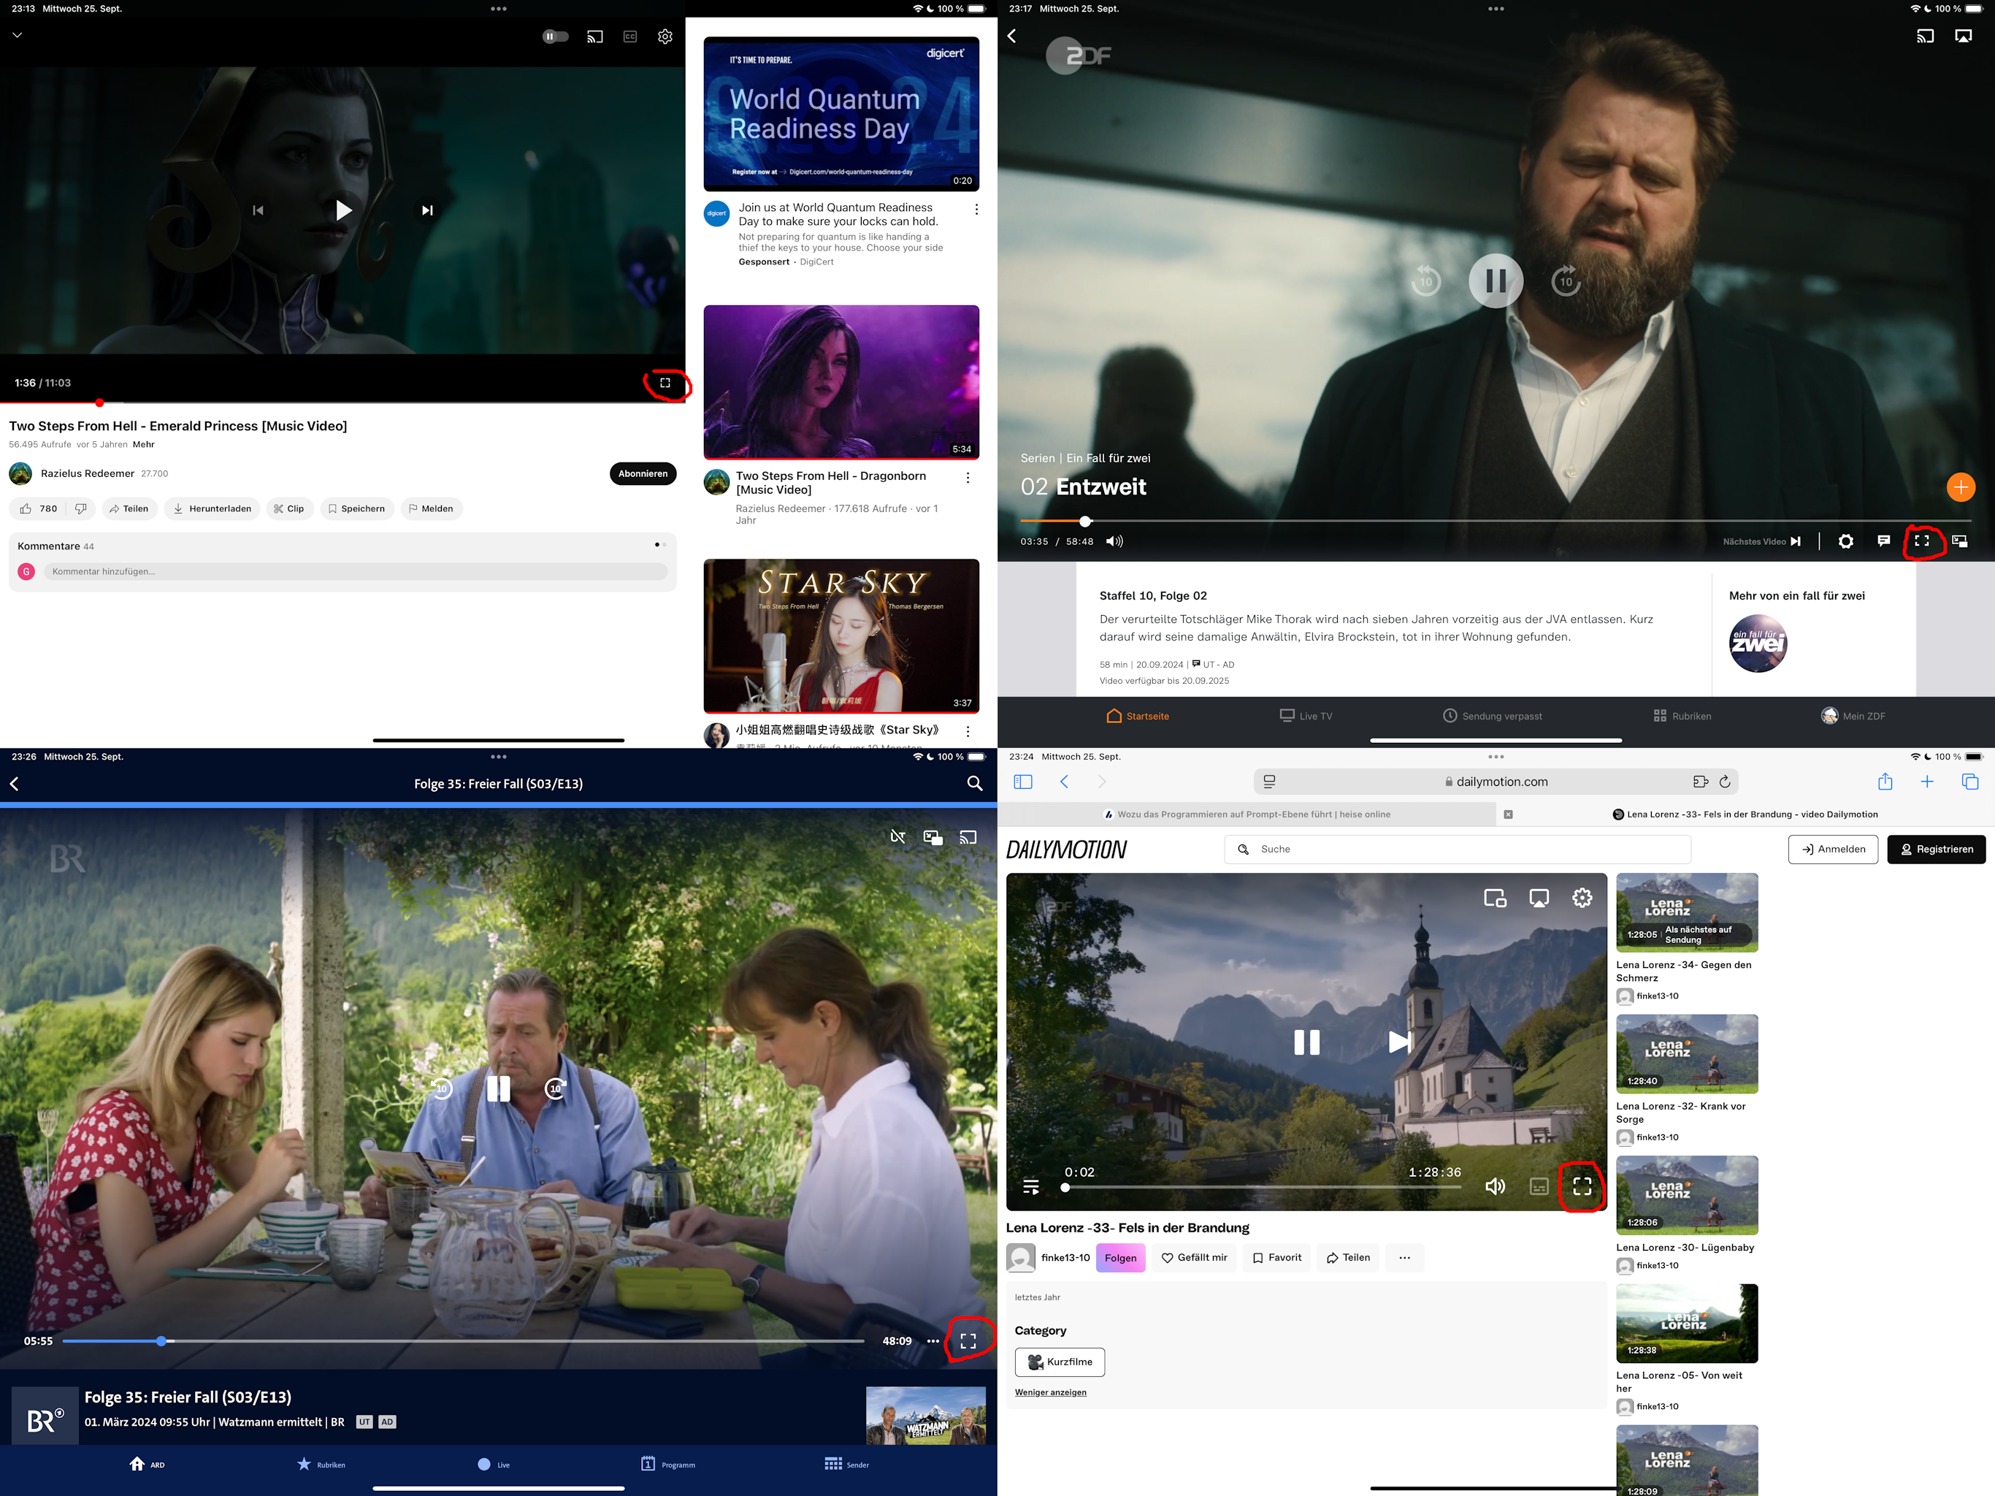This screenshot has width=1995, height=1496.
Task: Tap fullscreen icon in YouTube player
Action: [x=665, y=383]
